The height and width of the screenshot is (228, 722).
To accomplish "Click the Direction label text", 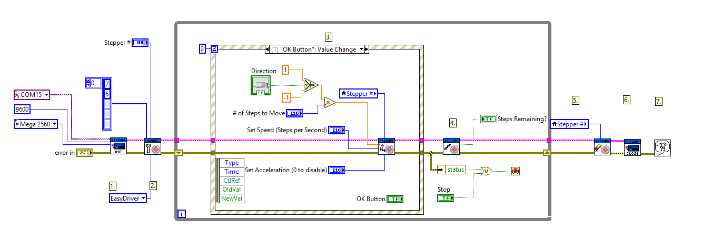I will pyautogui.click(x=264, y=71).
